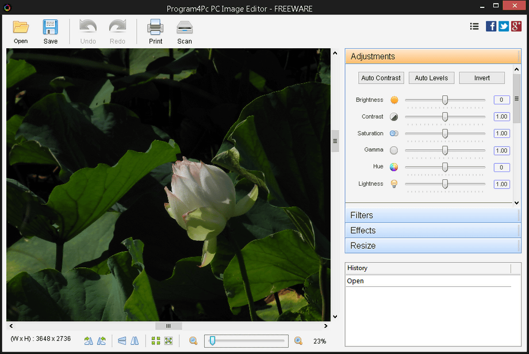Rotate the image left with green arrow icon

pos(101,341)
